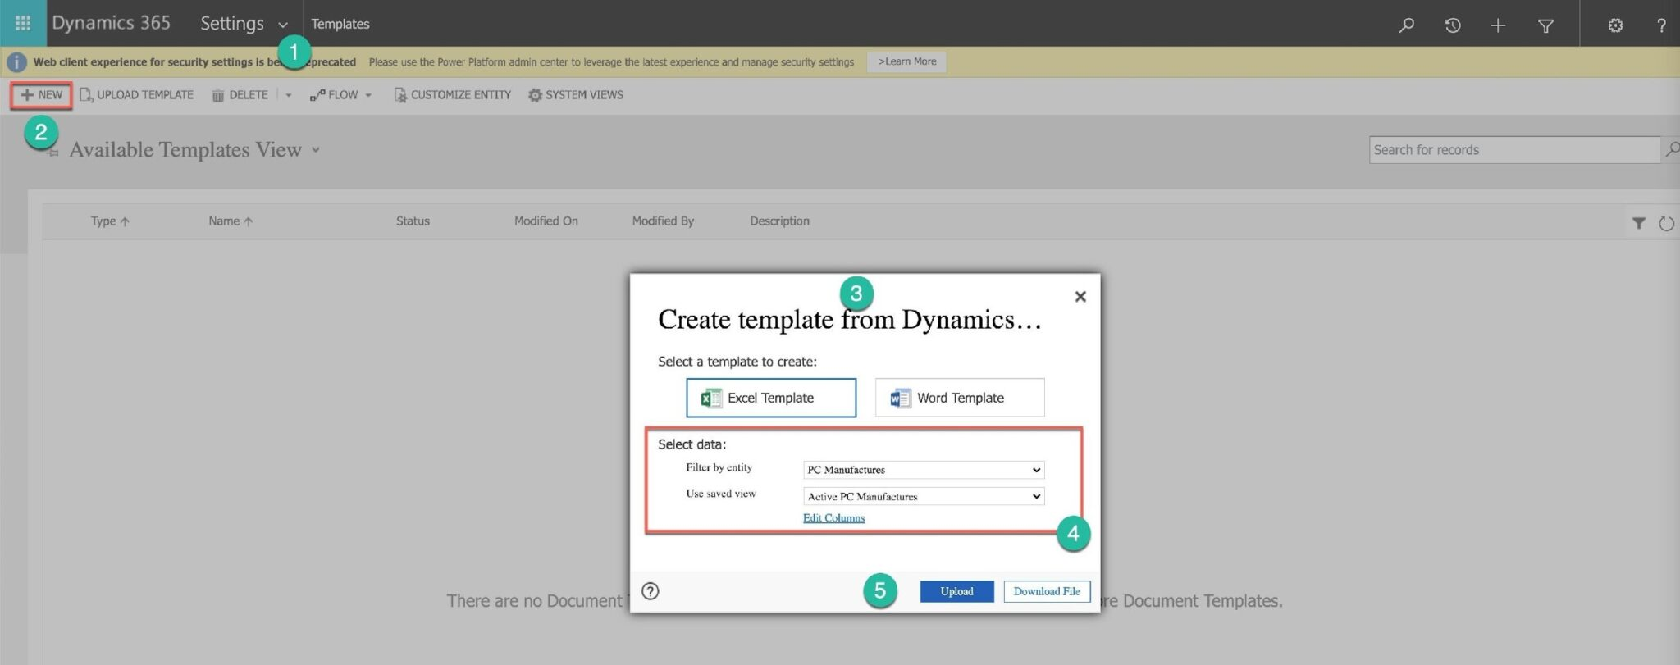Click the Templates breadcrumb item
Viewport: 1680px width, 665px height.
[x=340, y=25]
